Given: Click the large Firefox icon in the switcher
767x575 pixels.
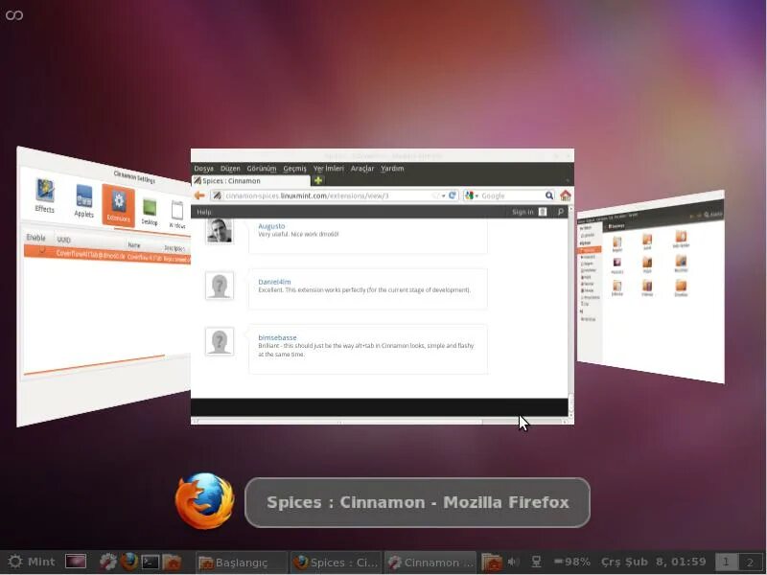Looking at the screenshot, I should point(205,500).
